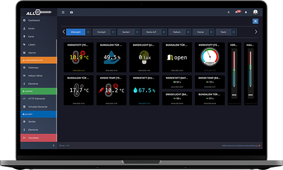Viewport: 283px width, 170px height.
Task: Open the user avatar menu
Action: pos(255,12)
